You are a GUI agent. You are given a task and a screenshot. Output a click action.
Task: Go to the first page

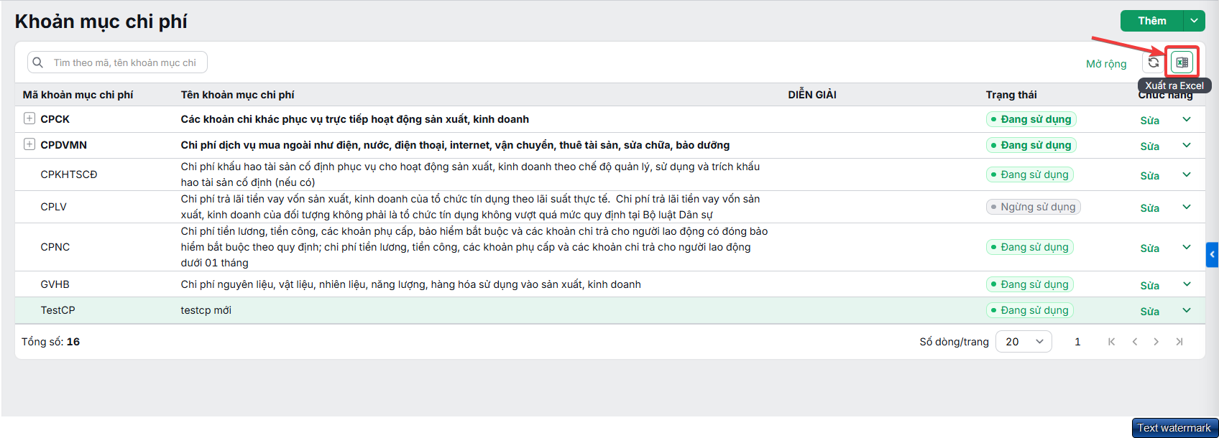1111,342
